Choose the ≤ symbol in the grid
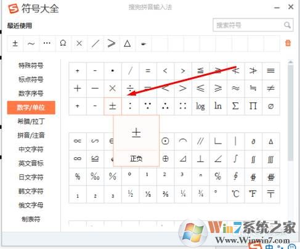 tap(200, 89)
